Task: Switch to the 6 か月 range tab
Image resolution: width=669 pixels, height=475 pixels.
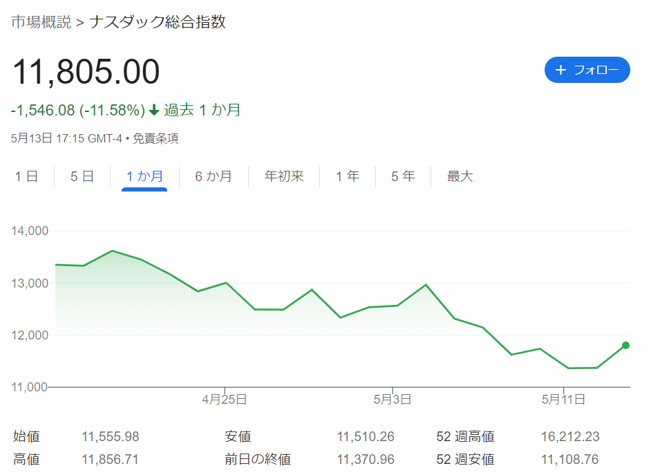Action: (x=214, y=176)
